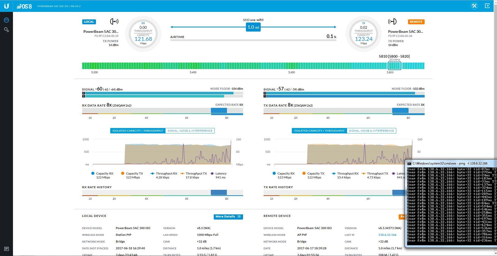
Task: Click the 5810 [5800 - 5820] frequency label
Action: tap(394, 56)
